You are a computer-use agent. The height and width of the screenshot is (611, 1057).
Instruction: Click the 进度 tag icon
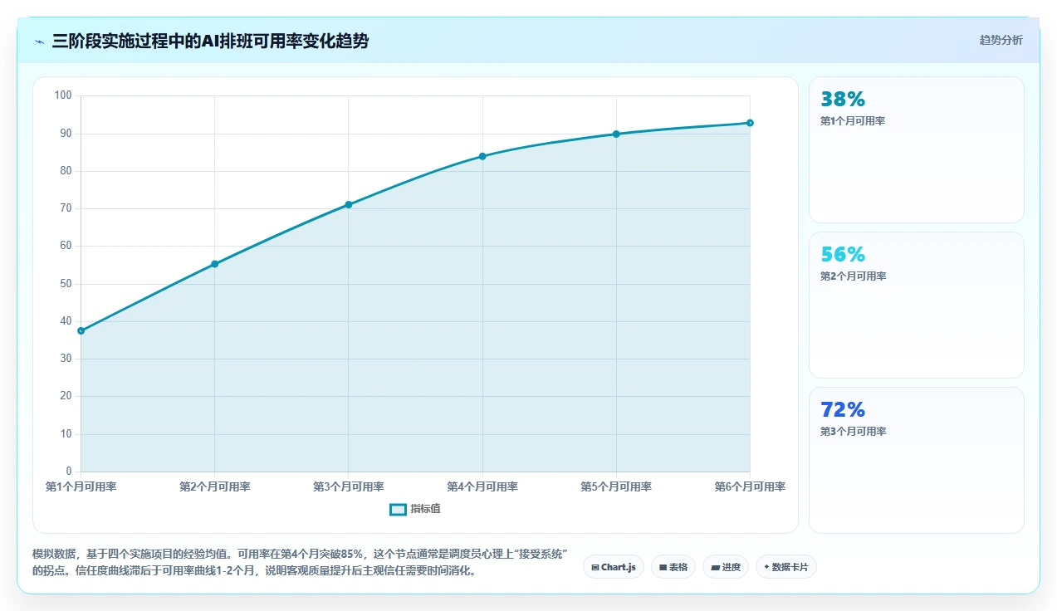(715, 567)
